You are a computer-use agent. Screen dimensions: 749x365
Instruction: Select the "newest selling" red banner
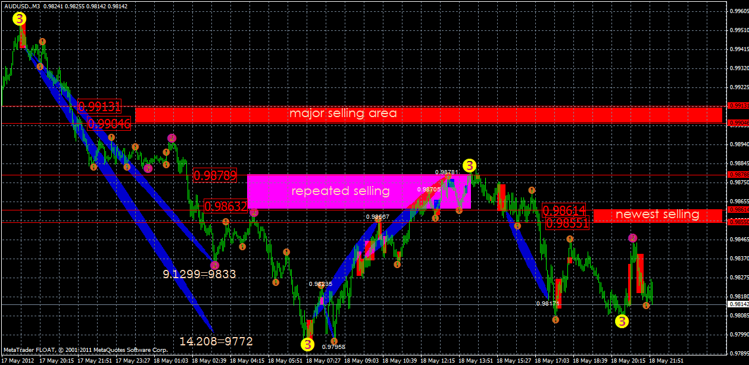click(x=658, y=215)
